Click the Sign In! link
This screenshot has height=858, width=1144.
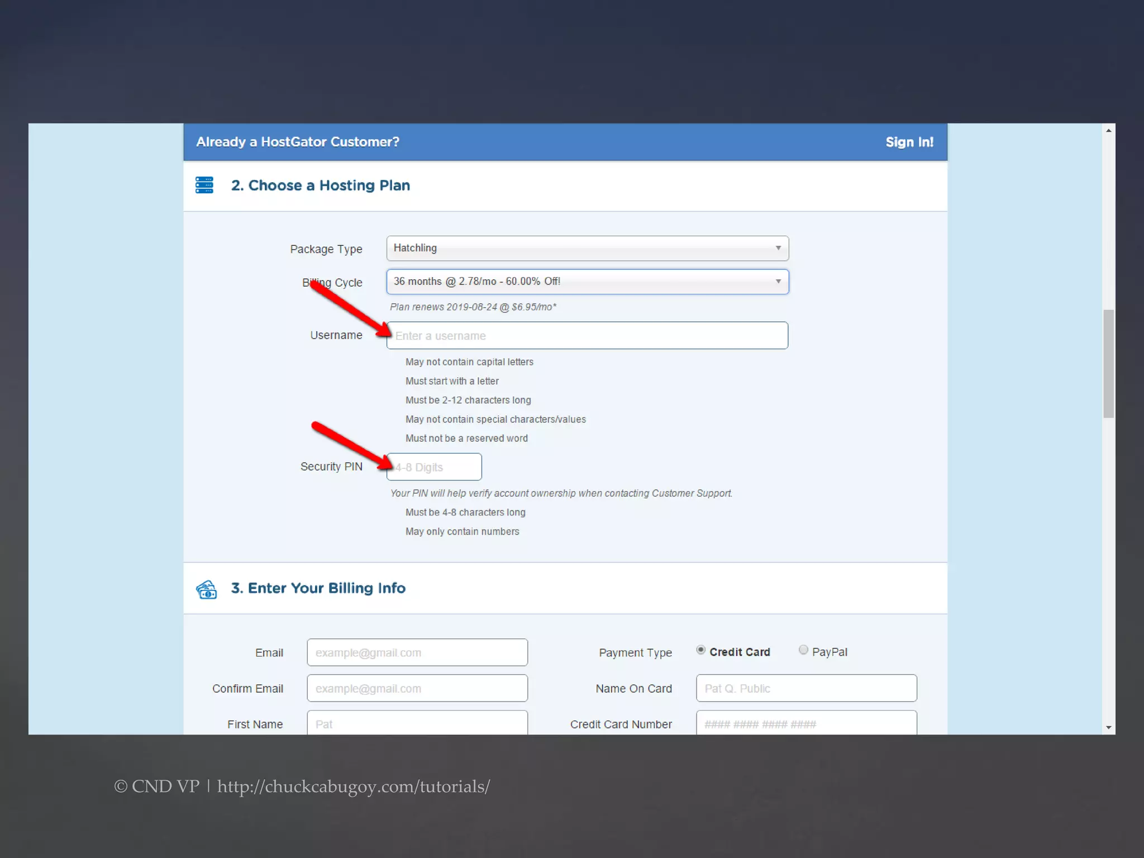pyautogui.click(x=909, y=142)
